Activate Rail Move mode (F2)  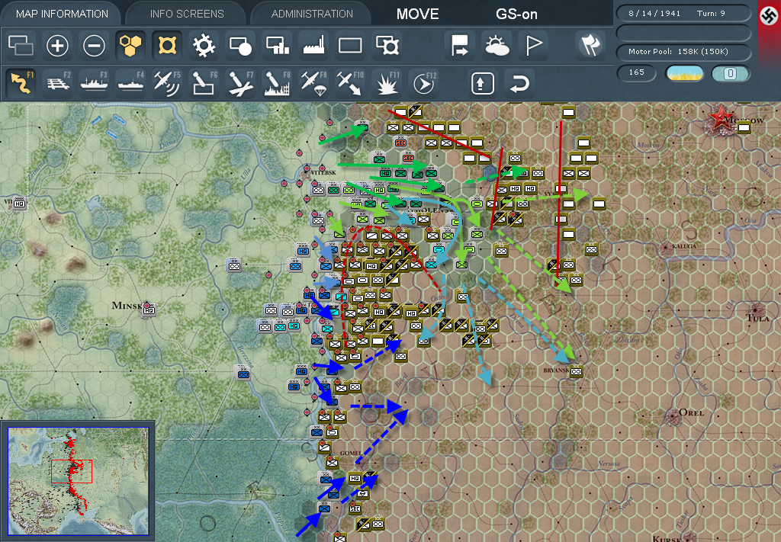[x=58, y=82]
